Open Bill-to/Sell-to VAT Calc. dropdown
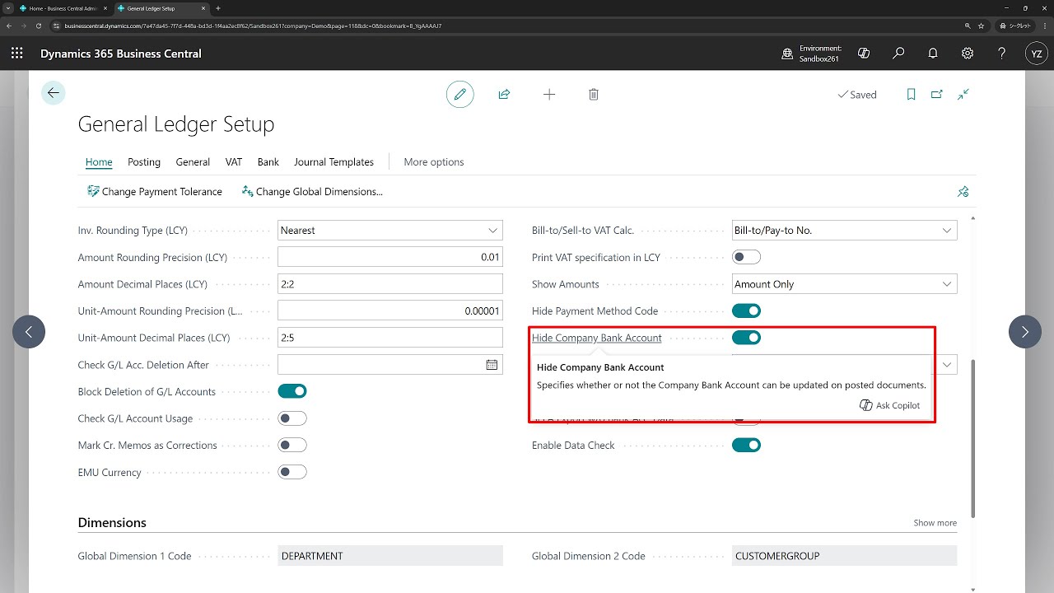Image resolution: width=1054 pixels, height=593 pixels. [844, 231]
